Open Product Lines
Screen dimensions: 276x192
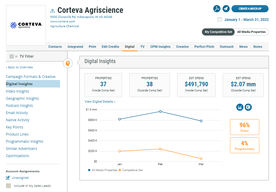tap(17, 134)
